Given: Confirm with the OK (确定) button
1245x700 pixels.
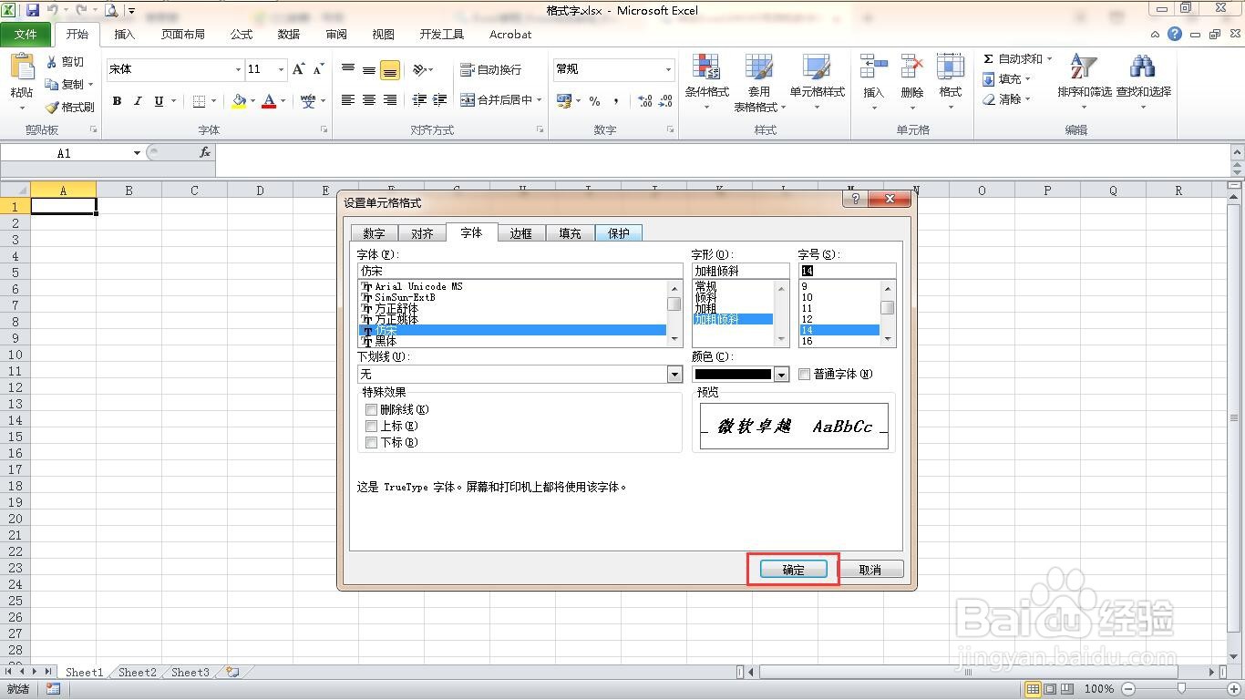Looking at the screenshot, I should coord(794,570).
